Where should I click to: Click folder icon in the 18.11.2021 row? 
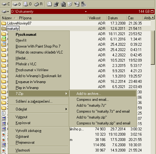(4, 34)
